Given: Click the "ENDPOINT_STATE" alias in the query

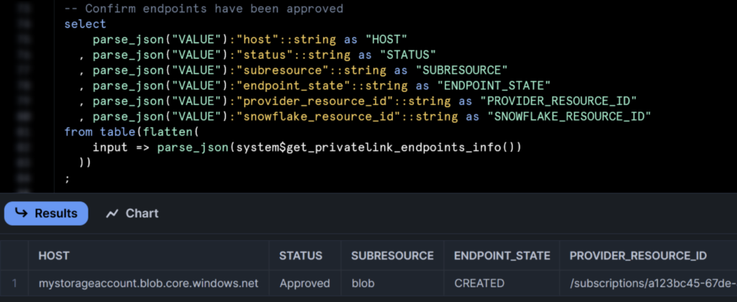Looking at the screenshot, I should click(494, 86).
